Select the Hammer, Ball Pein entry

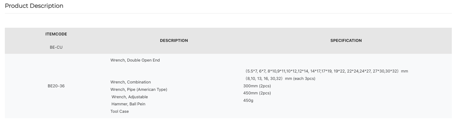128,104
